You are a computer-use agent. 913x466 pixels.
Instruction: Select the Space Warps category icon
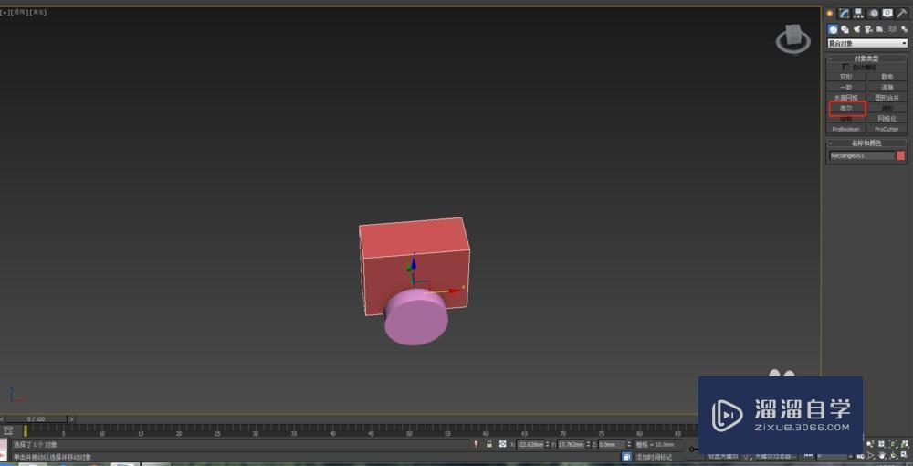tap(892, 29)
